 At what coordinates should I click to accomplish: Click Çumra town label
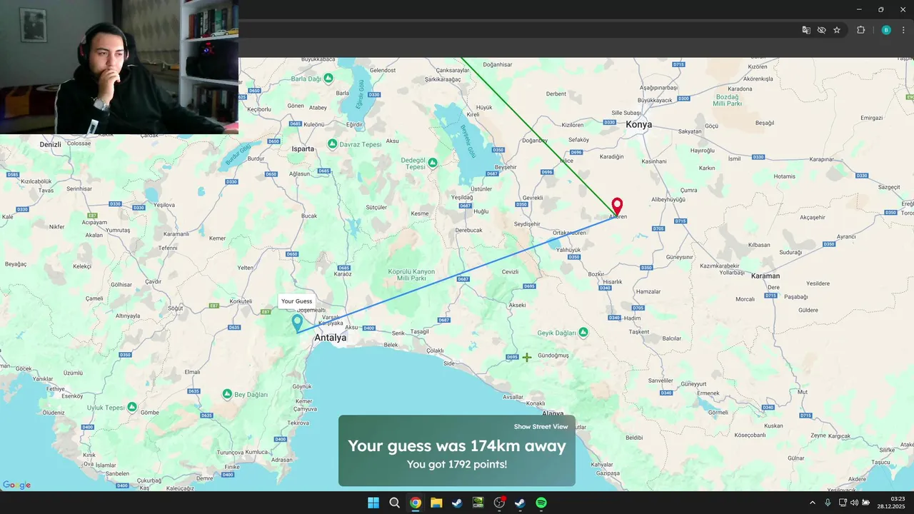[x=689, y=191]
